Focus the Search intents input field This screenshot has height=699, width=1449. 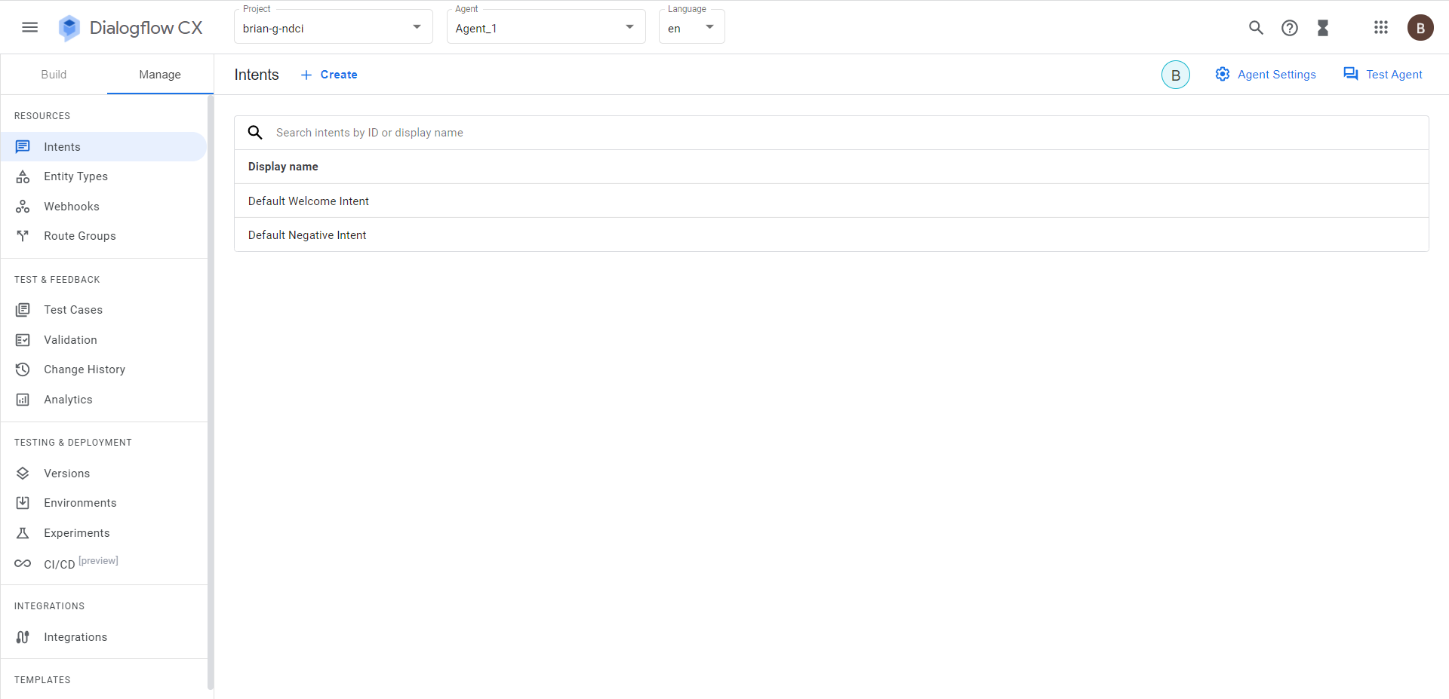[832, 133]
